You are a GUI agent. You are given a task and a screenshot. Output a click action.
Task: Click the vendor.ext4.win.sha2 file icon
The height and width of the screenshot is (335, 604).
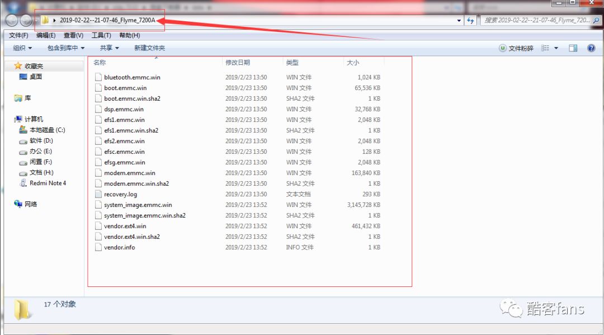pos(98,237)
